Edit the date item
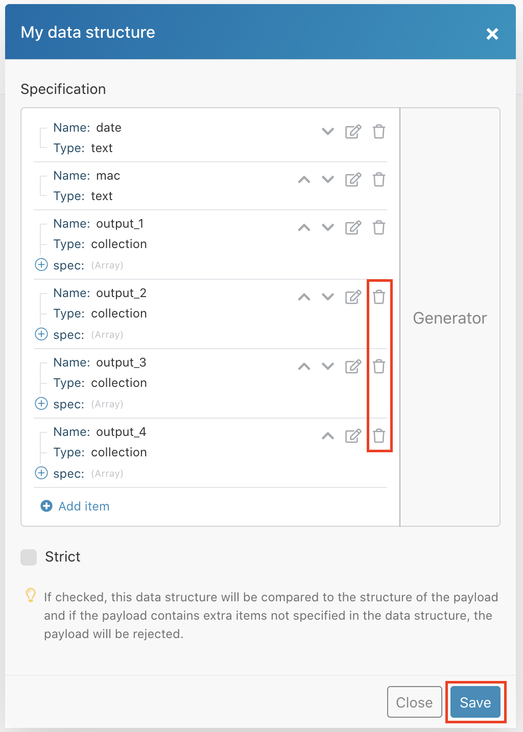The width and height of the screenshot is (523, 732). coord(353,131)
